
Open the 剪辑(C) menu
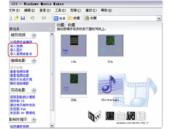coord(76,11)
